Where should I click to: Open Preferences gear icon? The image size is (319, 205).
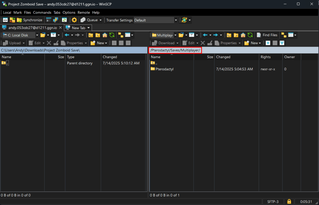pos(74,20)
